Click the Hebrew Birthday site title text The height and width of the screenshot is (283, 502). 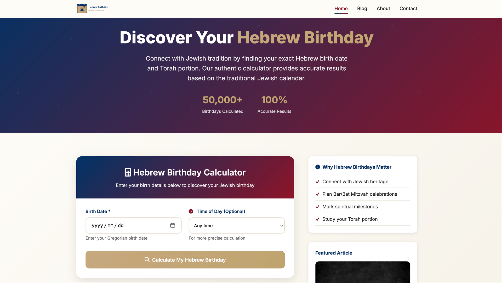click(x=98, y=7)
